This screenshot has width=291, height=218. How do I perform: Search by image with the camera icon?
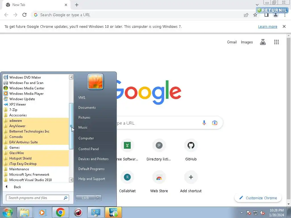coord(215,123)
